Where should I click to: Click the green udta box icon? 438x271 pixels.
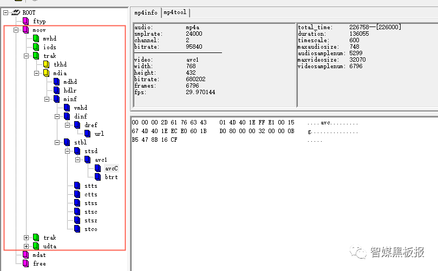[x=36, y=246]
